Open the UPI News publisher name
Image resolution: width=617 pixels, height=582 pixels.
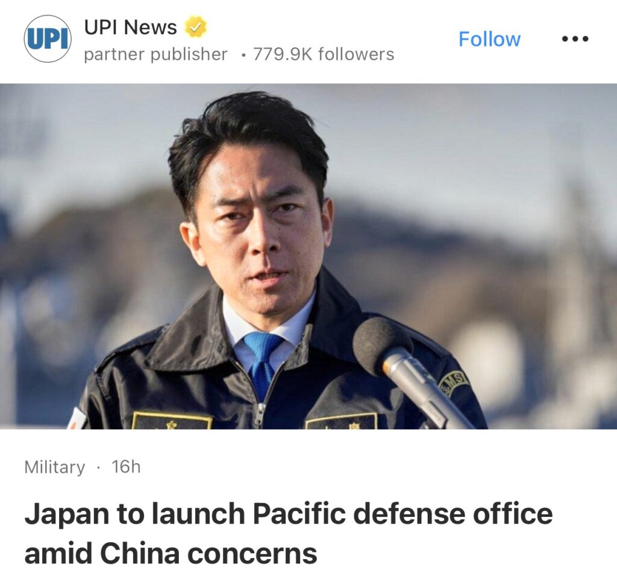coord(131,27)
